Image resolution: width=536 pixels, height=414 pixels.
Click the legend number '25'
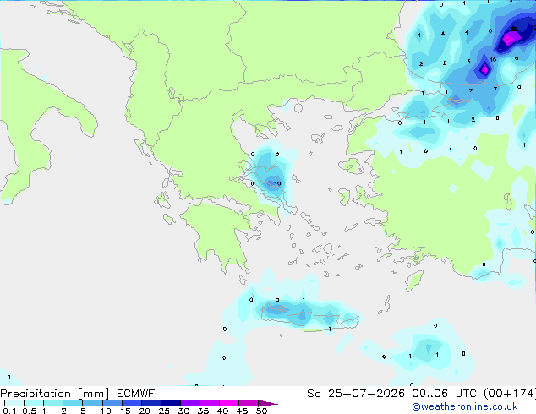164,411
